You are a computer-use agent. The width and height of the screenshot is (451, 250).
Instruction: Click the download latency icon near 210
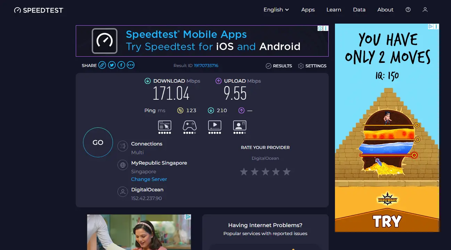pyautogui.click(x=211, y=110)
